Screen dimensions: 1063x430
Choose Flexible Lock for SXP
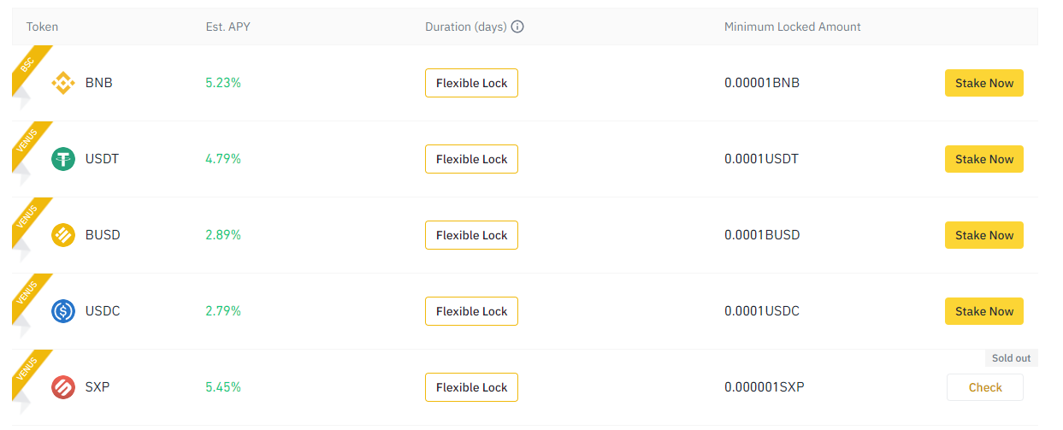[x=471, y=387]
